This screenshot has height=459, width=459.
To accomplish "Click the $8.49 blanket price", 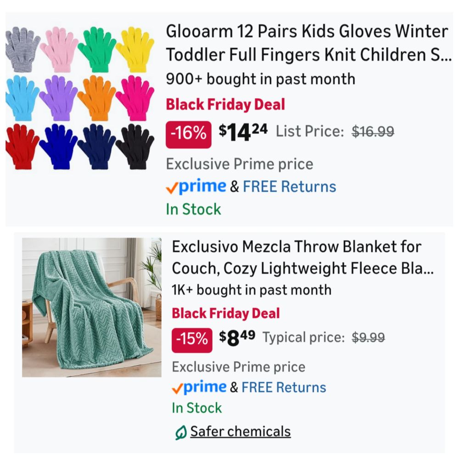I will [237, 338].
